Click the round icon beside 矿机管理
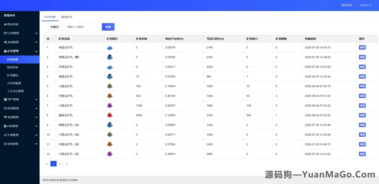The width and height of the screenshot is (379, 184). tap(5, 51)
